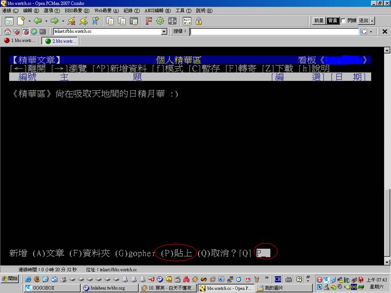Image resolution: width=391 pixels, height=293 pixels.
Task: Click the 送出 send button
Action: click(x=363, y=21)
